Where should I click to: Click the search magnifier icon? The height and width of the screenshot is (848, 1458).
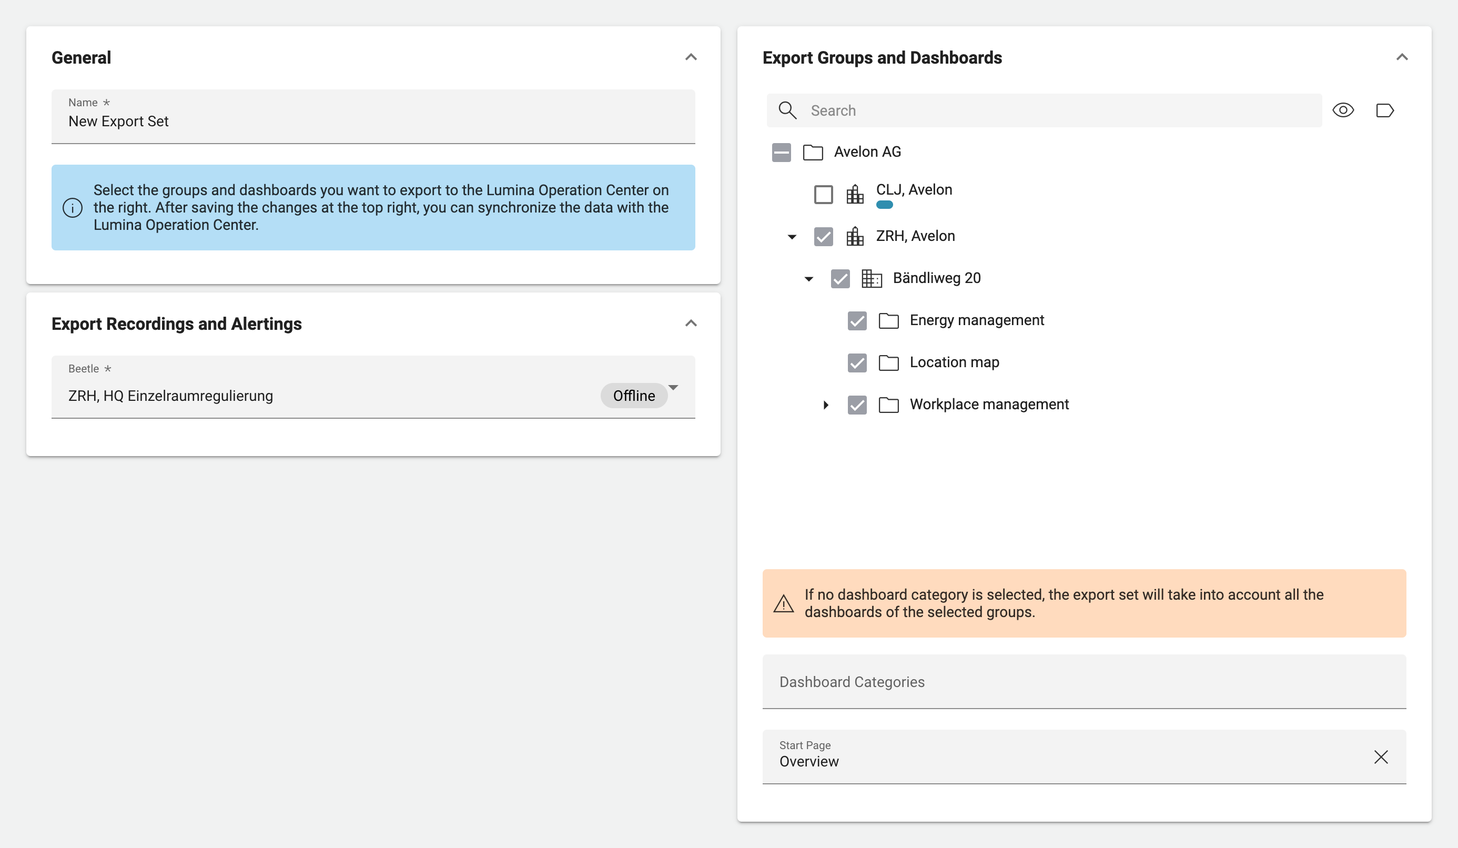click(787, 110)
